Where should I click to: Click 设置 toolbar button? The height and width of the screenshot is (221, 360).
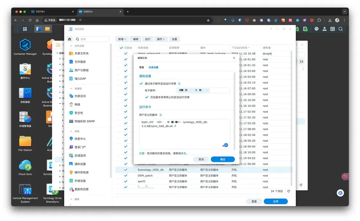pos(175,39)
